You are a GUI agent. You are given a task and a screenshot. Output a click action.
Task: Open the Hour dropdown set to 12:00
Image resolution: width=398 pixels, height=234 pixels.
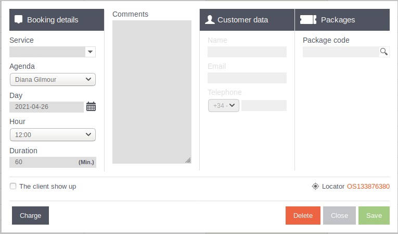(53, 135)
